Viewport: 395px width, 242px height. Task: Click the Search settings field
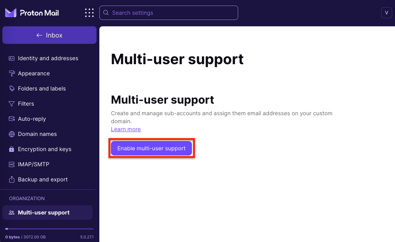click(x=168, y=13)
